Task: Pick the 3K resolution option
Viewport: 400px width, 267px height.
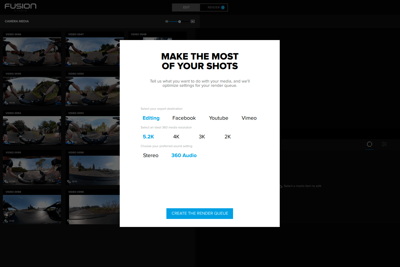Action: coord(202,137)
